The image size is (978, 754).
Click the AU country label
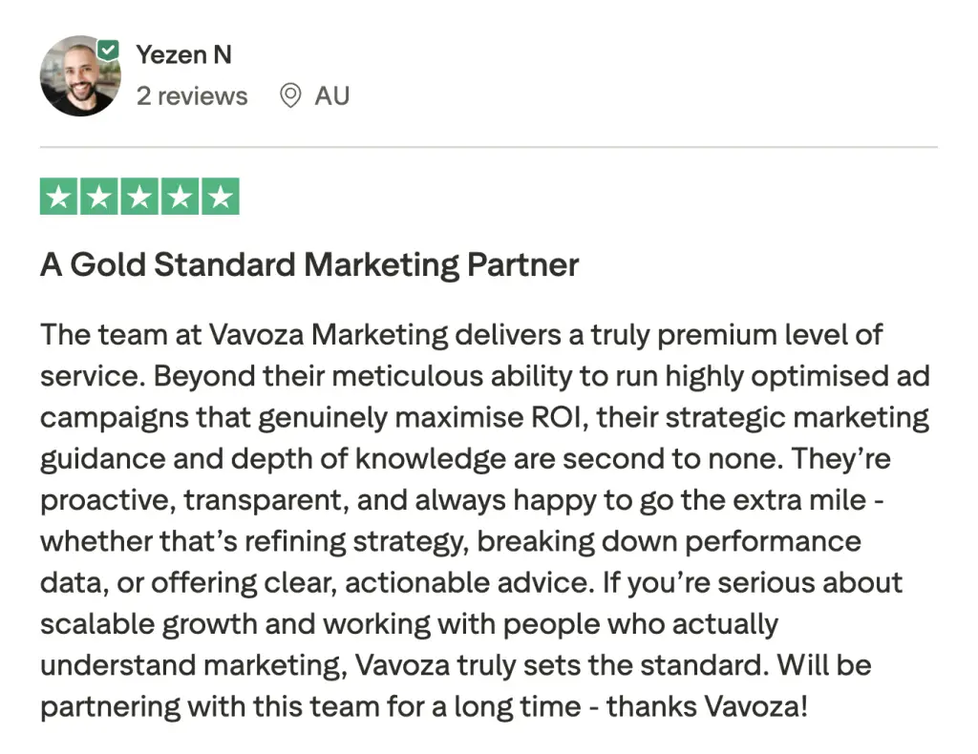tap(332, 96)
